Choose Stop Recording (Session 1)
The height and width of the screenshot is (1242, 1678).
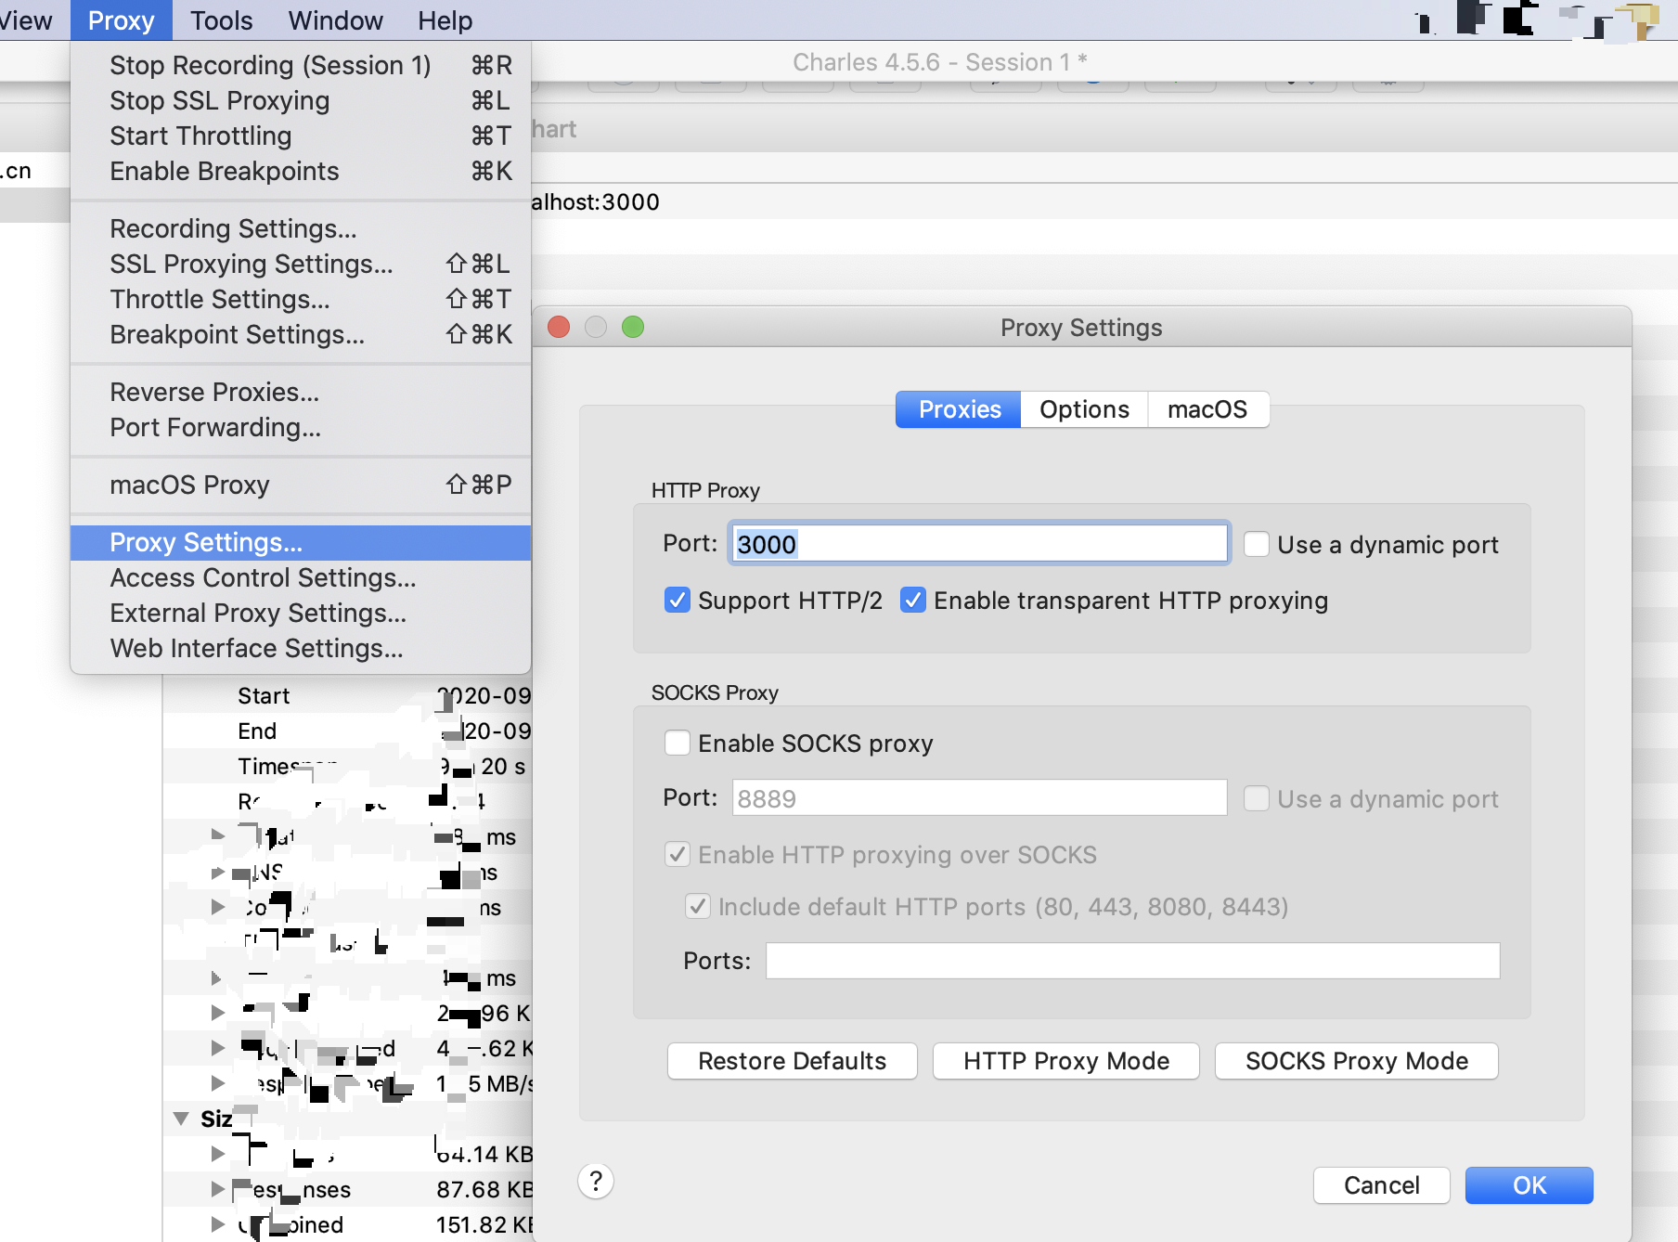[301, 65]
